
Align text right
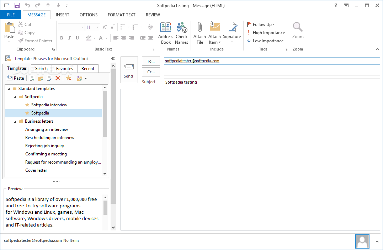coord(132,38)
